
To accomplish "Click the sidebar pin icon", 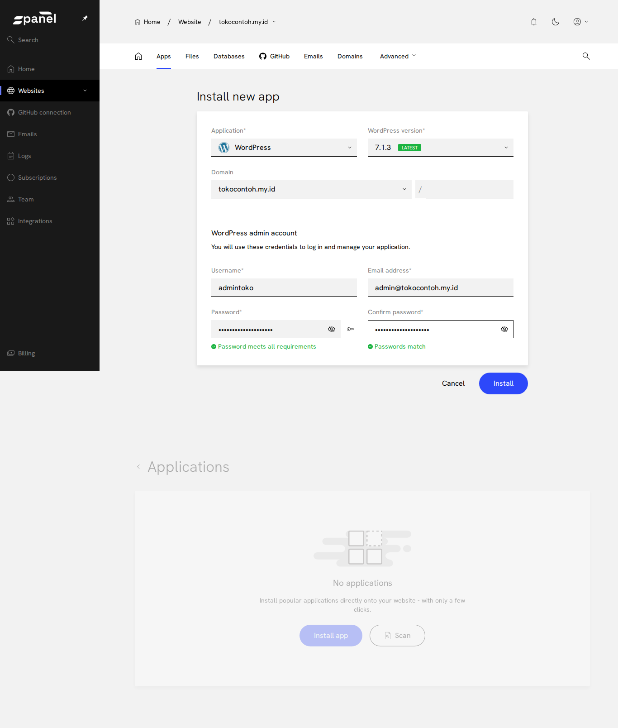I will 85,18.
